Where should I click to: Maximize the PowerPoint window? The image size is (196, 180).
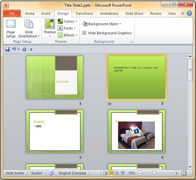(174, 5)
